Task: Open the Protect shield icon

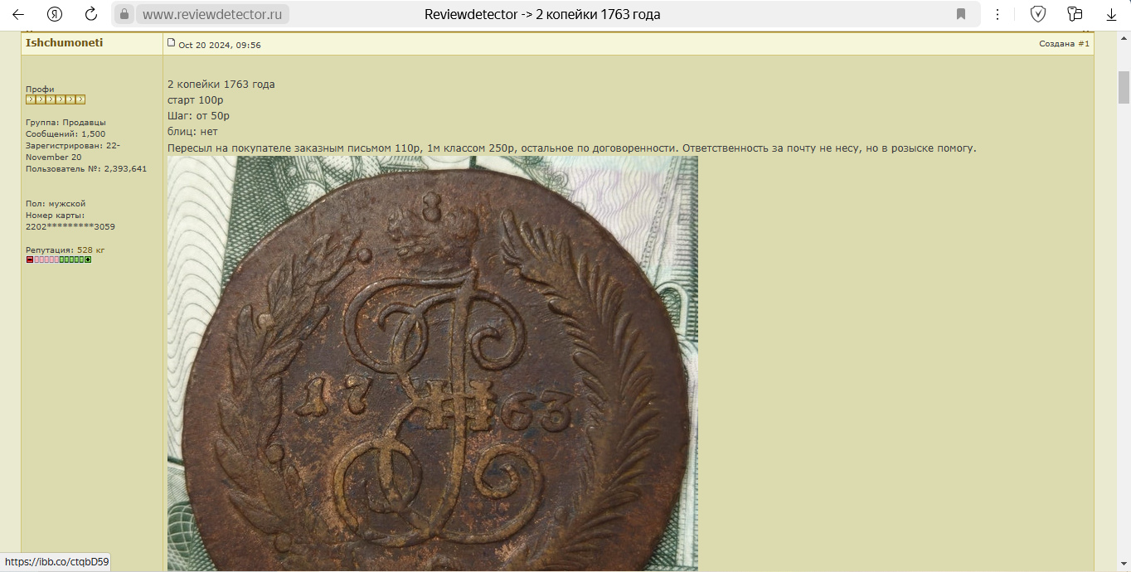Action: [1037, 14]
